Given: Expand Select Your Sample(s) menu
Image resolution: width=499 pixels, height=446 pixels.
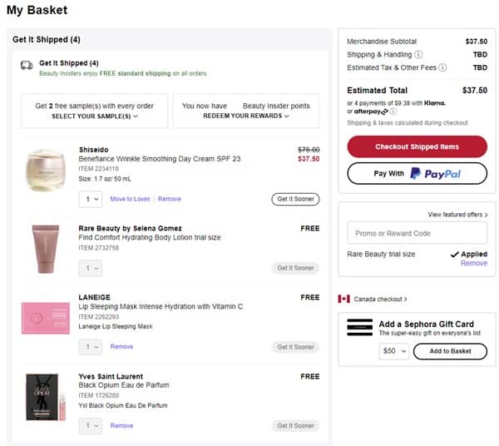Looking at the screenshot, I should click(x=94, y=116).
